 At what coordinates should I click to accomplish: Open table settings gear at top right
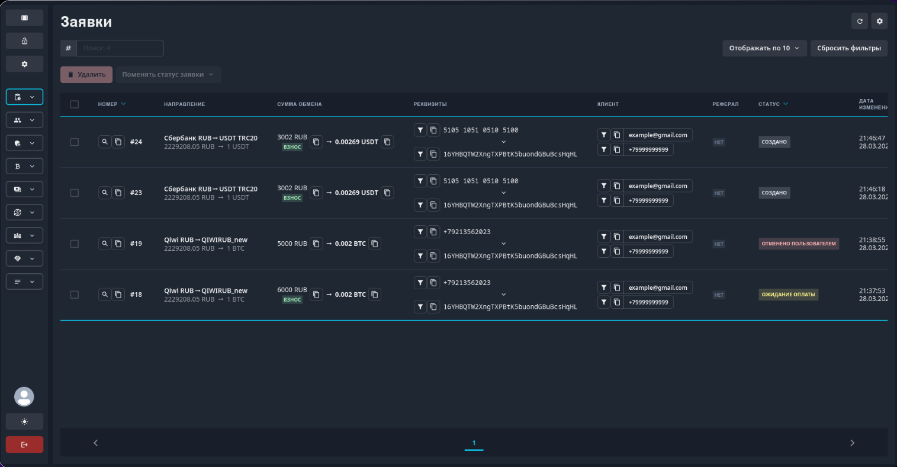coord(879,21)
